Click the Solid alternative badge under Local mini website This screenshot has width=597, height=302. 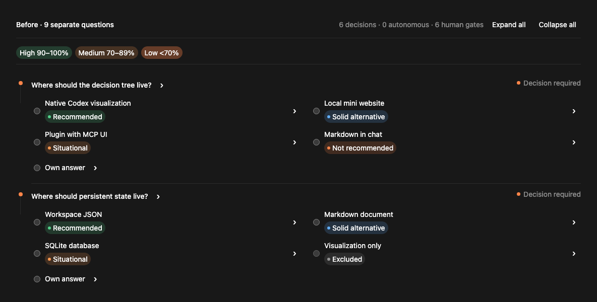coord(356,117)
